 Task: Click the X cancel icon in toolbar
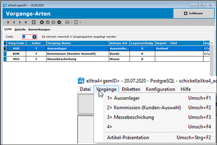point(53,22)
